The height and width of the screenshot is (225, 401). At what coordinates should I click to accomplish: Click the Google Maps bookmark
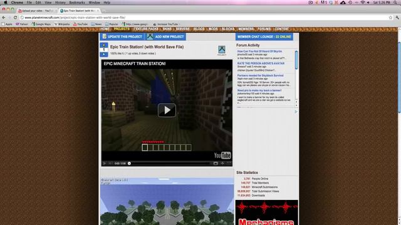(x=41, y=24)
